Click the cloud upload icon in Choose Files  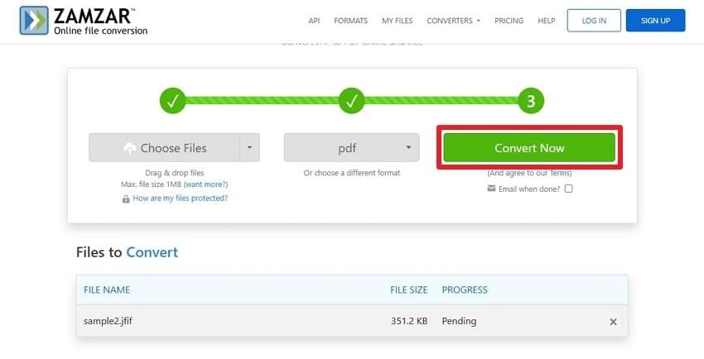click(x=130, y=148)
